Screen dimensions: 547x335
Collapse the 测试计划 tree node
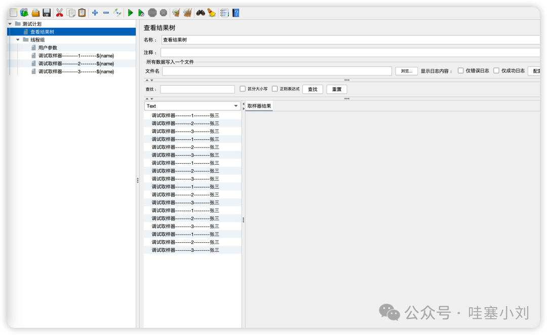[10, 24]
